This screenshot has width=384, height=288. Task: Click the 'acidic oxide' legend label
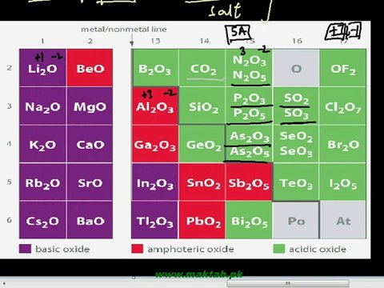(318, 249)
